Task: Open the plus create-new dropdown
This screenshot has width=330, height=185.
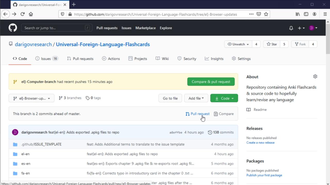Action: click(x=301, y=28)
